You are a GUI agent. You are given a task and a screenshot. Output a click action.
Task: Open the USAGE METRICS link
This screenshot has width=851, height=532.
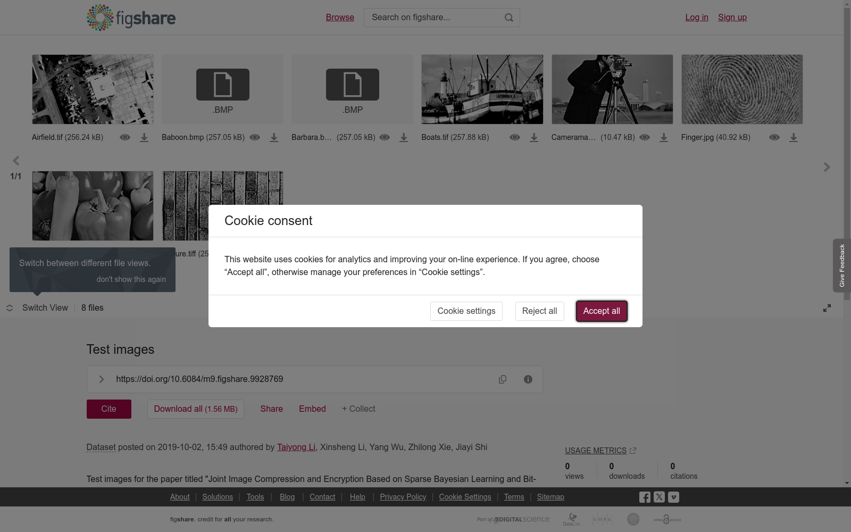coord(600,451)
